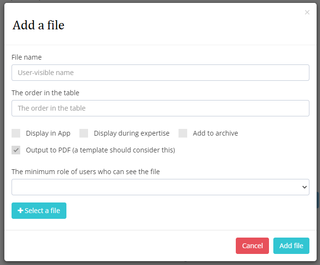Check the Add to archive box
The height and width of the screenshot is (265, 320).
(x=183, y=133)
